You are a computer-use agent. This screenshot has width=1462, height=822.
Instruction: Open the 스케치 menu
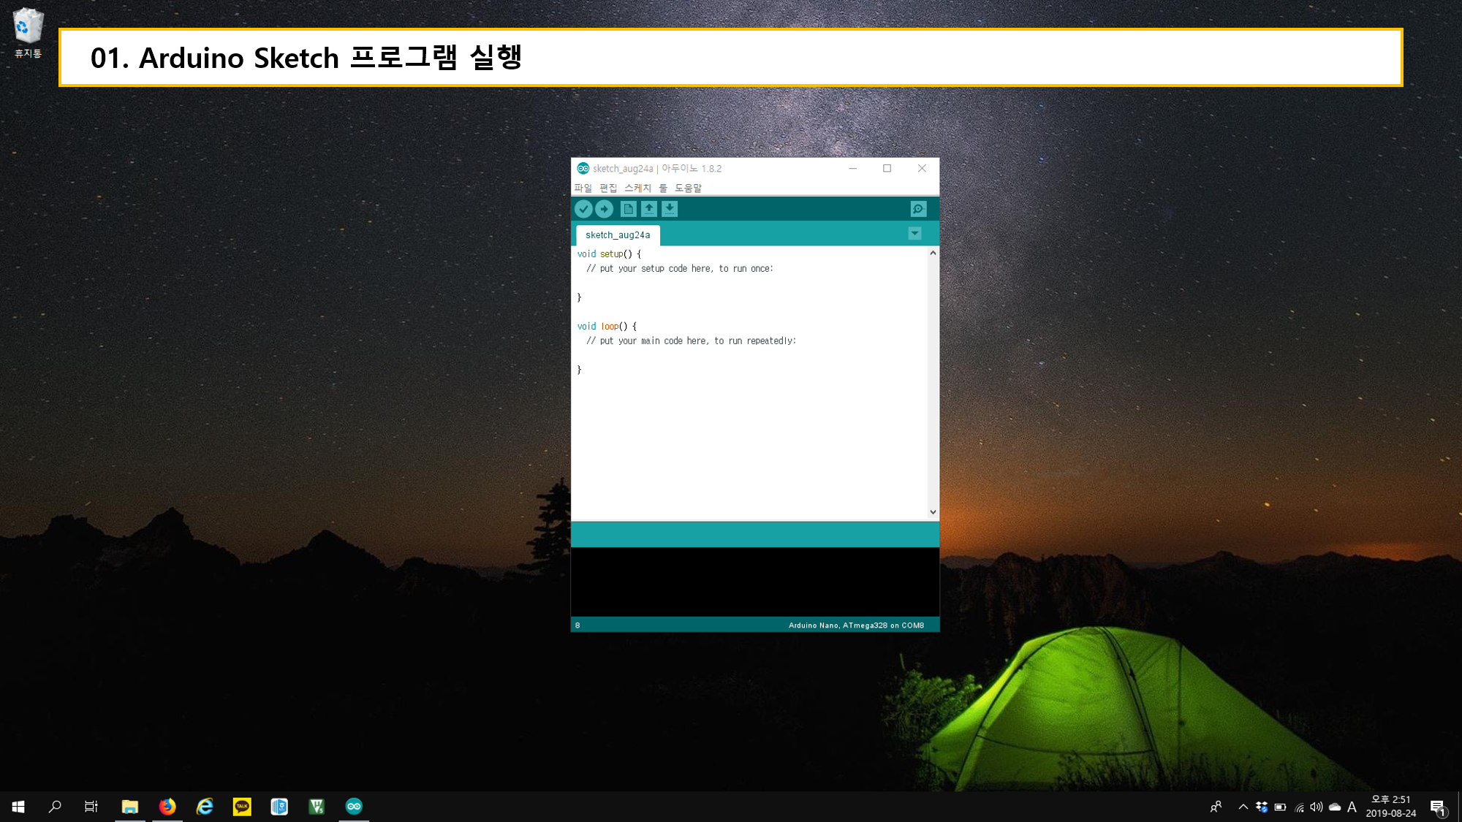(x=637, y=188)
